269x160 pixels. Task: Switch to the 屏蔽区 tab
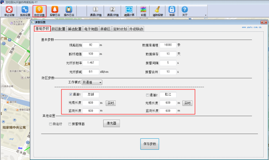coord(105,29)
